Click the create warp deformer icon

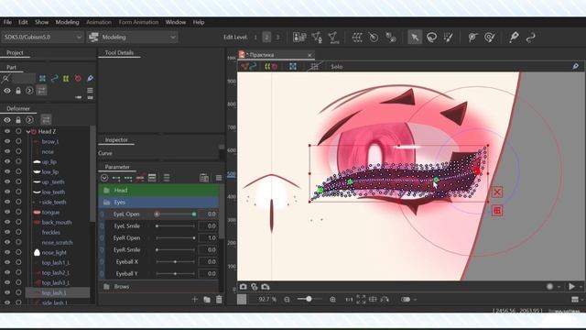pos(357,37)
